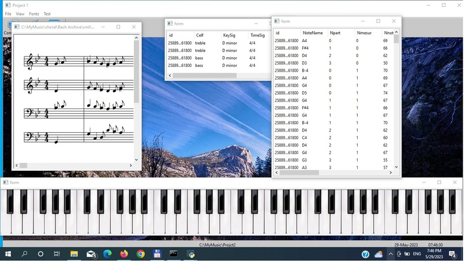Click scroll-left arrow in score window

17,165
